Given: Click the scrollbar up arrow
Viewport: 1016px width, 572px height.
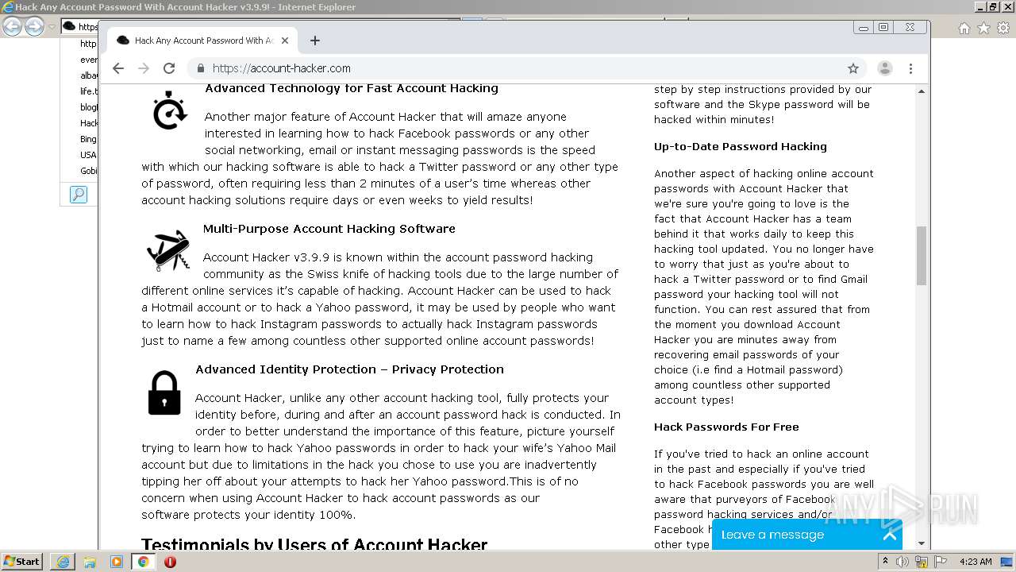Looking at the screenshot, I should pyautogui.click(x=922, y=91).
